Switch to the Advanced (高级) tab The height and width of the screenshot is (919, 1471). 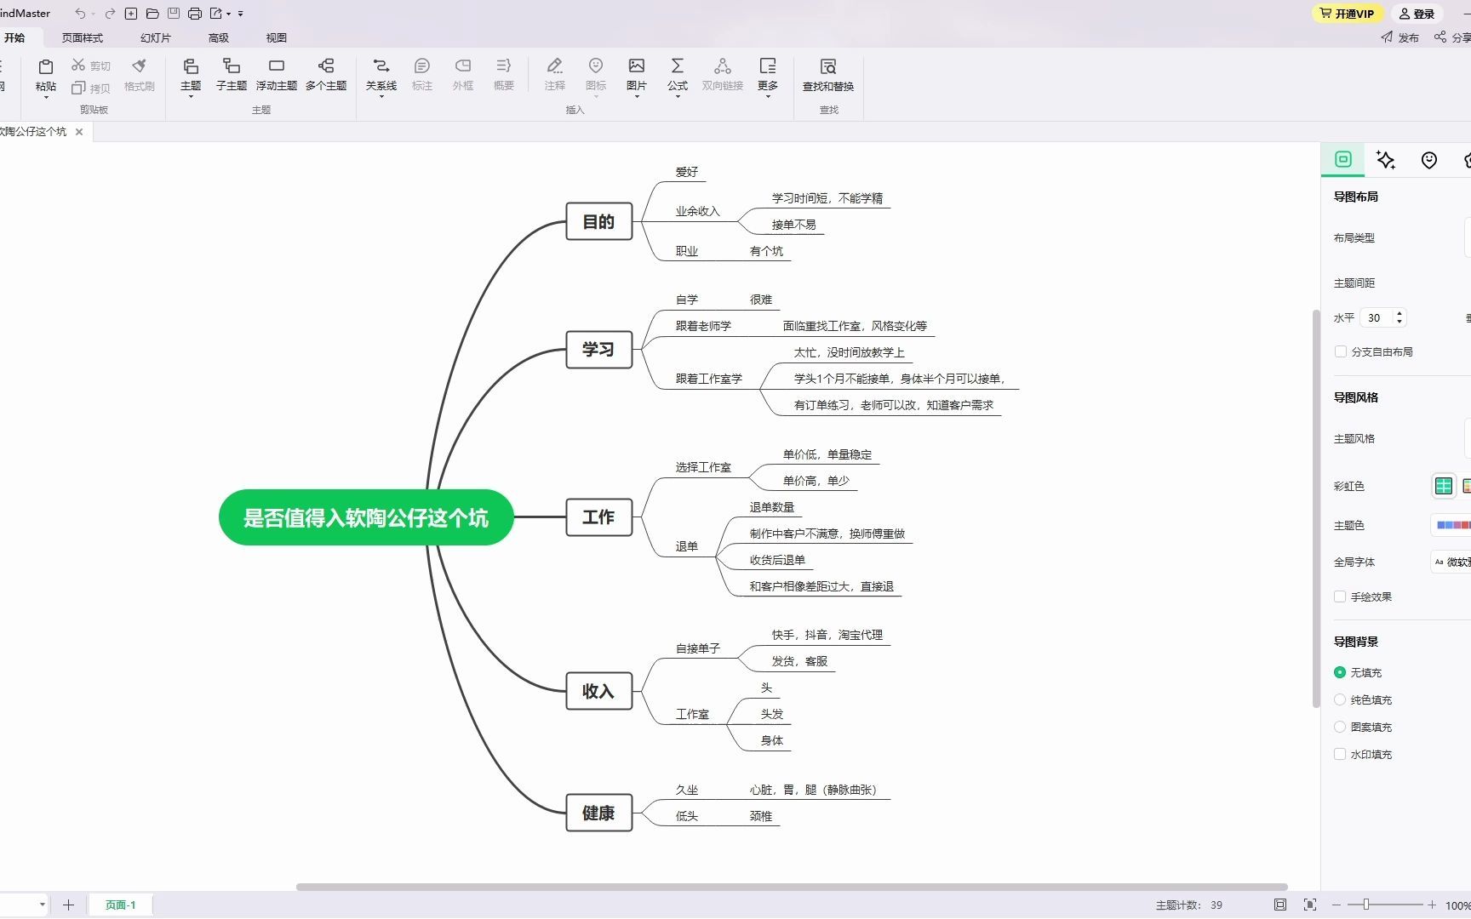(219, 37)
